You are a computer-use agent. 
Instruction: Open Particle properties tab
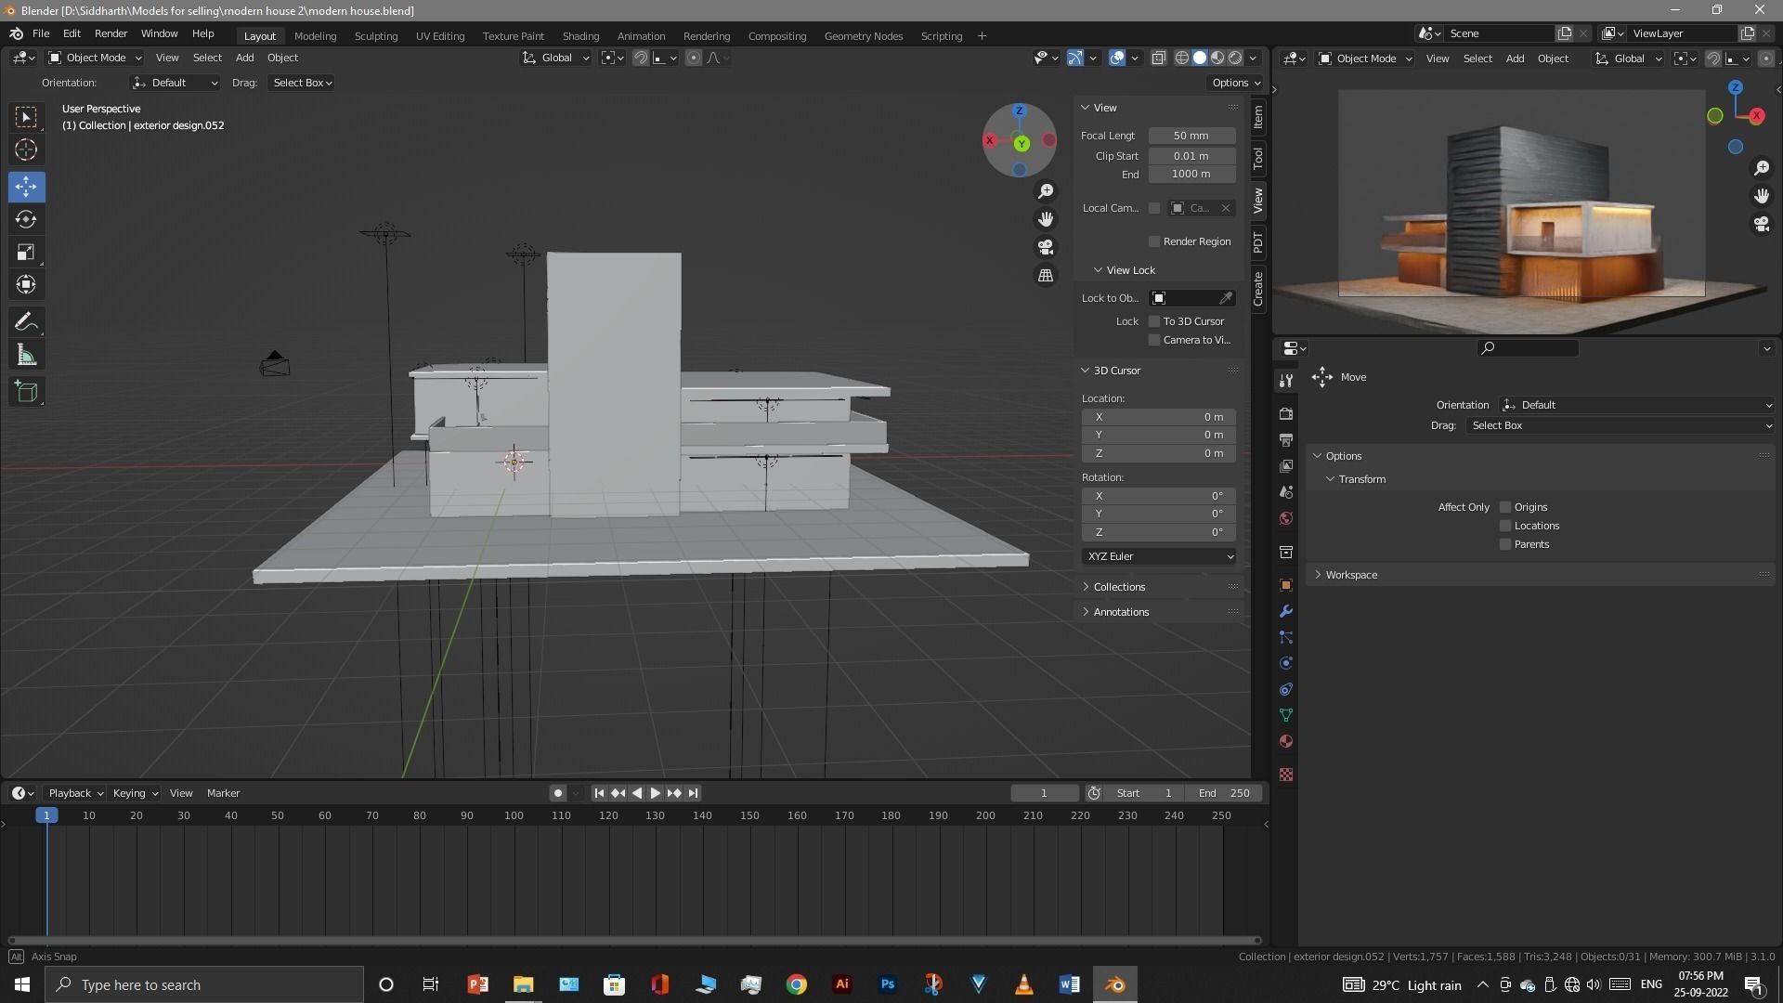[x=1286, y=637]
